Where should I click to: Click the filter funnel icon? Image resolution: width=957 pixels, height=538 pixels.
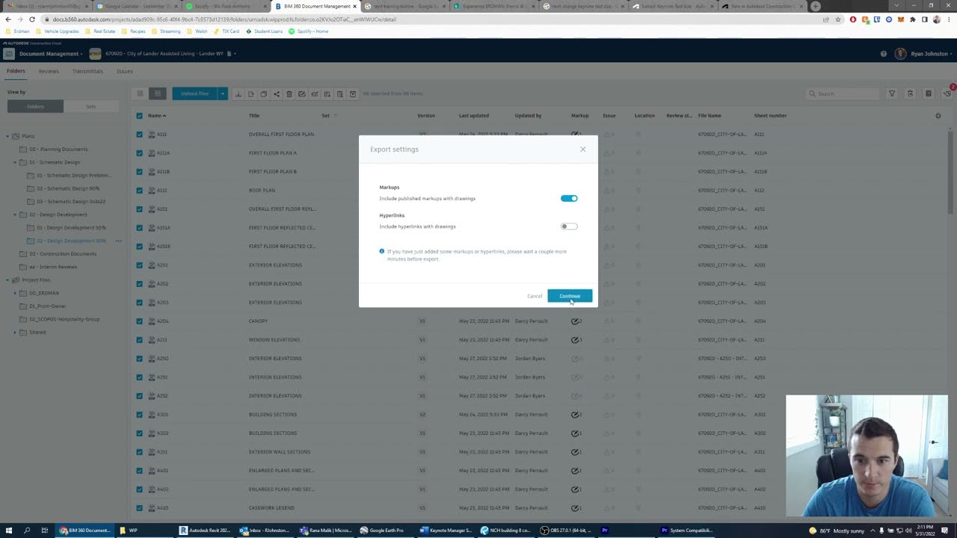892,93
